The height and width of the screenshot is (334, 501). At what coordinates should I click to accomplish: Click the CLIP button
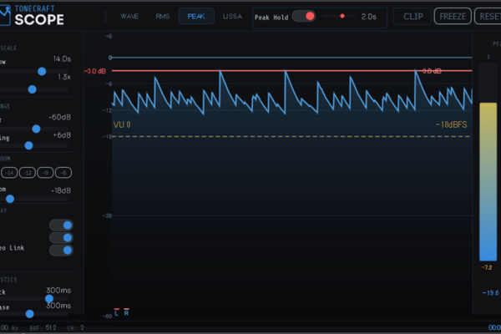(x=412, y=17)
